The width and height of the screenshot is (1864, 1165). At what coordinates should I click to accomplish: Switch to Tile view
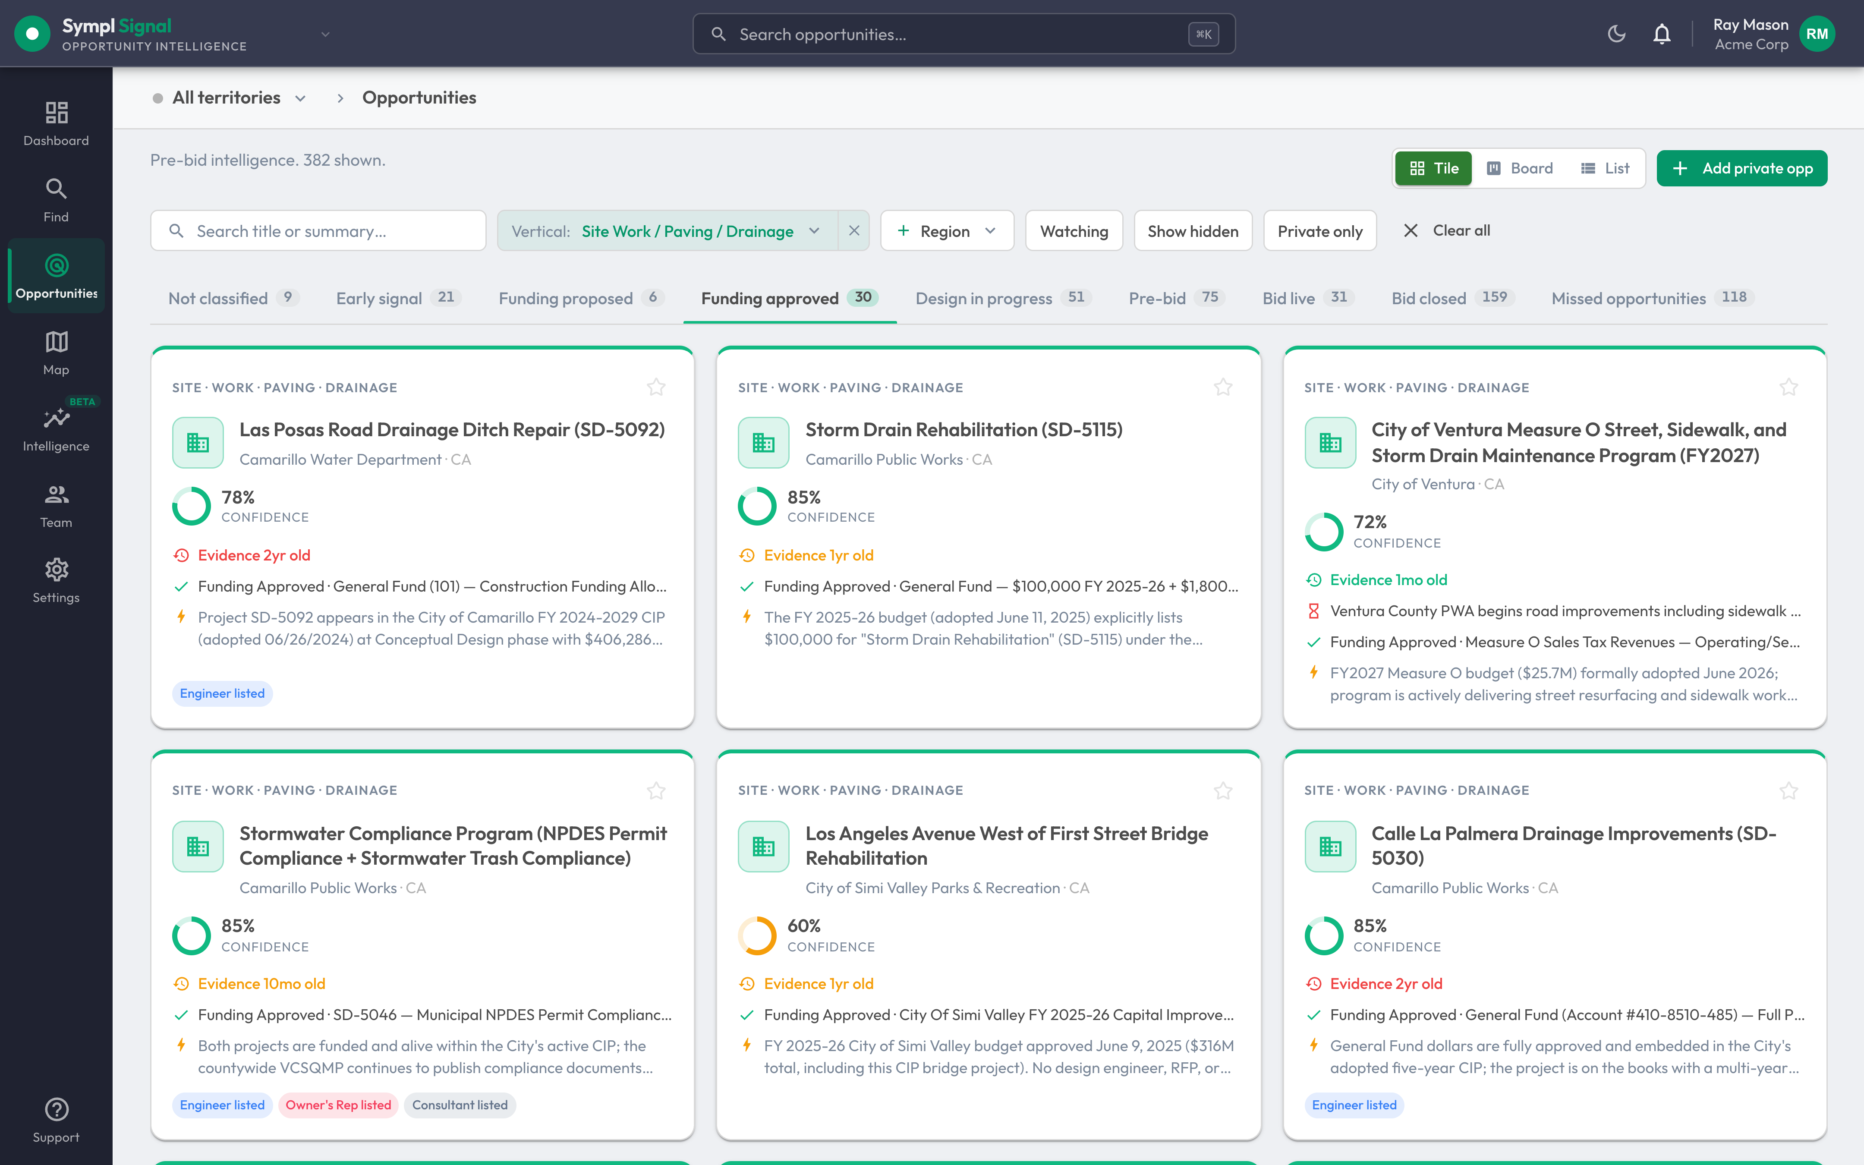[1433, 168]
